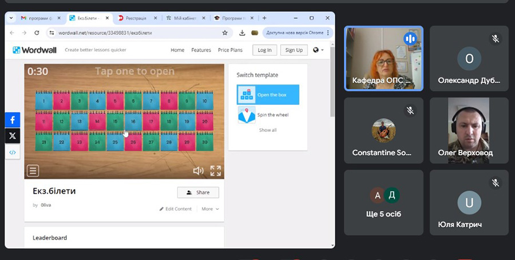This screenshot has height=260, width=515.
Task: Open the game hamburger menu icon
Action: pyautogui.click(x=33, y=170)
